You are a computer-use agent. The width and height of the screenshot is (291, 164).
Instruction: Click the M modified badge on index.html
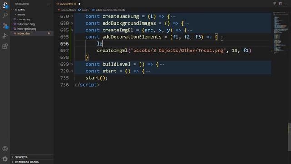click(49, 33)
